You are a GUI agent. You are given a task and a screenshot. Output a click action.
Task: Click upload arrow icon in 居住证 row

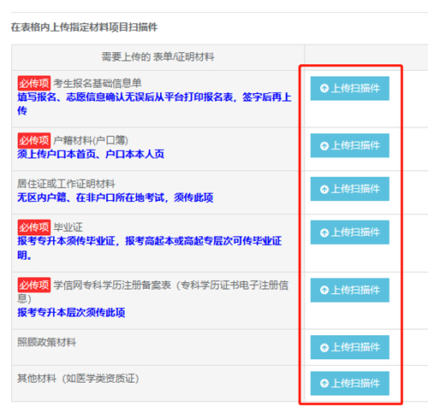tap(324, 189)
